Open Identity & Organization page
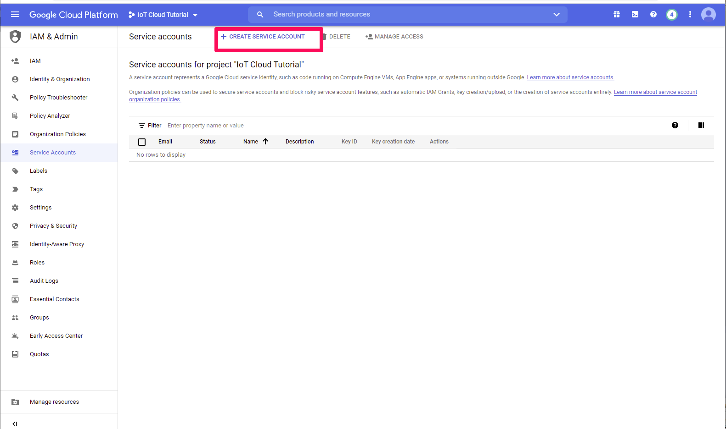 (60, 79)
